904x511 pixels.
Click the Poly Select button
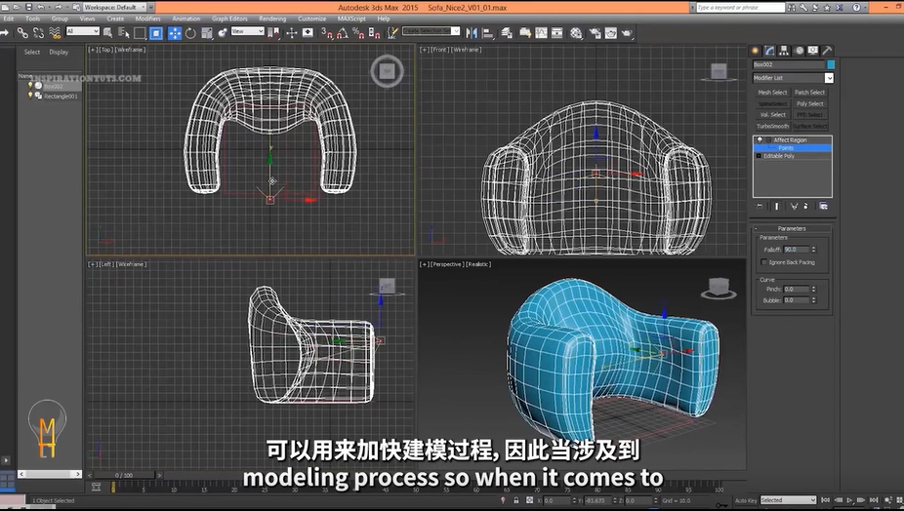810,103
